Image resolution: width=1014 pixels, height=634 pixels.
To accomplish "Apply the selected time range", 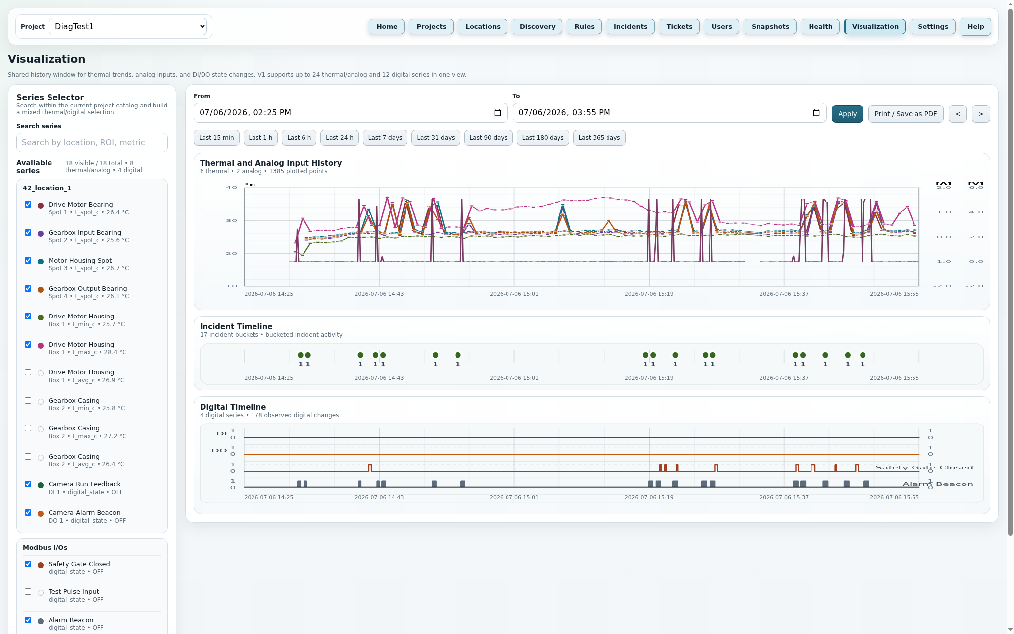I will pos(847,114).
